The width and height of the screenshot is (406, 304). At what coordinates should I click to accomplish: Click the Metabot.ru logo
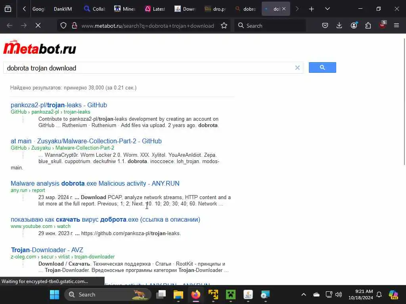click(40, 47)
